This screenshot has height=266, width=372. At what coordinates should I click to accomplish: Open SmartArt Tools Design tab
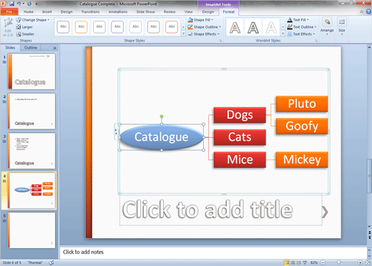(x=208, y=11)
